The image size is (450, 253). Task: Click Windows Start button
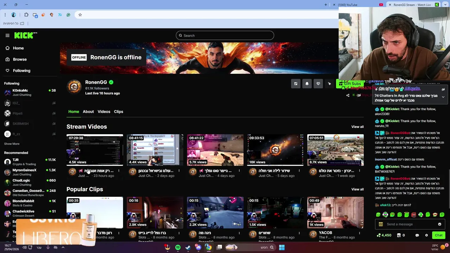tap(282, 247)
